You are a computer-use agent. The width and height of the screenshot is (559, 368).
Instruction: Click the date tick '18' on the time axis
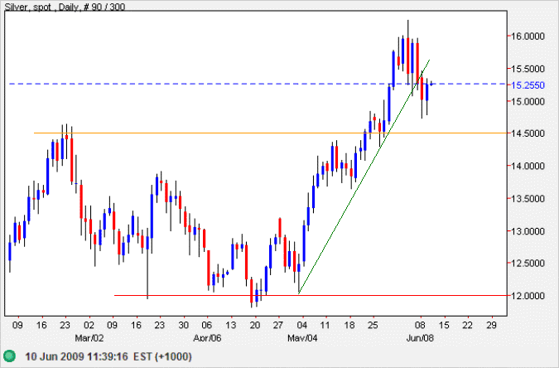point(349,325)
